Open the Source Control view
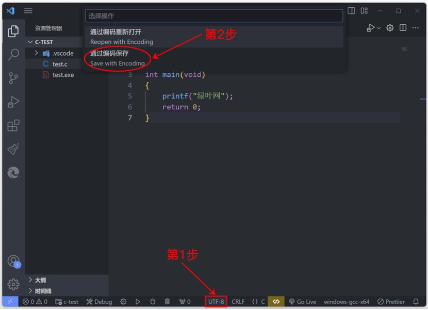The width and height of the screenshot is (428, 310). point(13,77)
